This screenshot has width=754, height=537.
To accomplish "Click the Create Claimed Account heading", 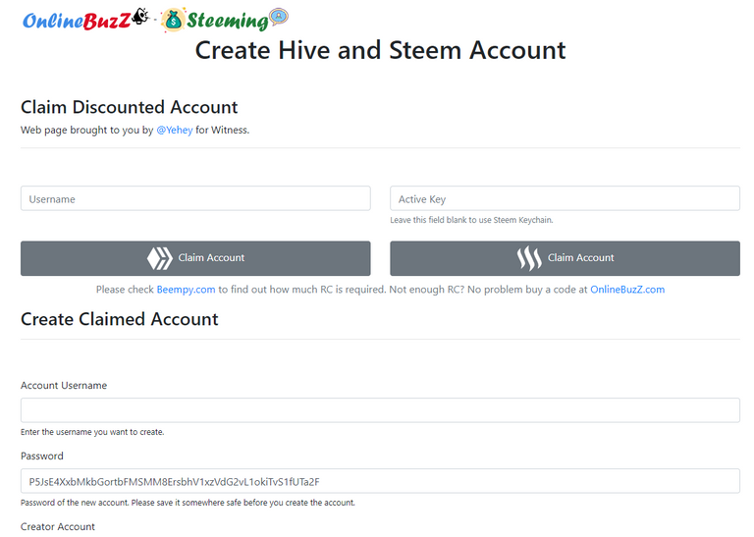I will click(x=119, y=319).
